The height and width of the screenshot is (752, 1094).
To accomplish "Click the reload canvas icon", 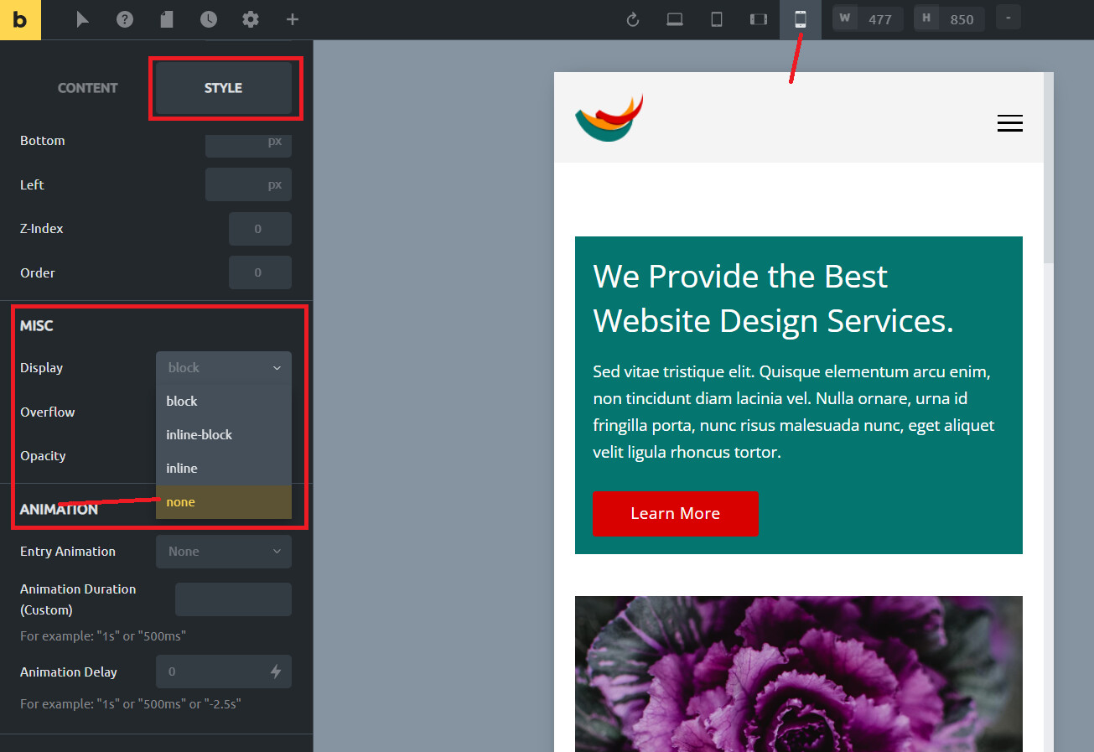I will [633, 19].
